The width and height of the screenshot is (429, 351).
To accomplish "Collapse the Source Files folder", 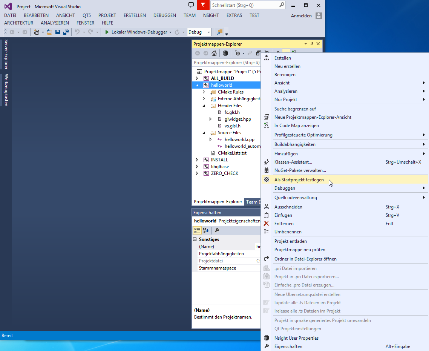I will point(204,133).
